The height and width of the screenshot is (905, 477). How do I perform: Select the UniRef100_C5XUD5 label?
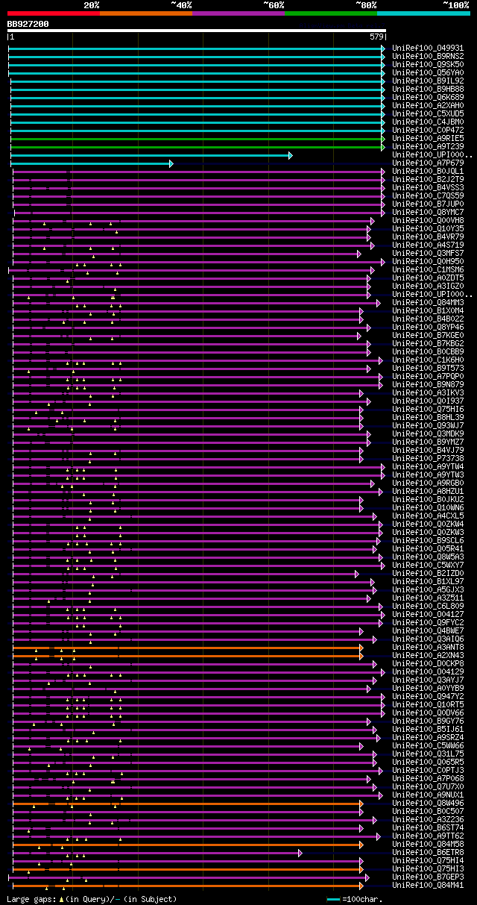(428, 113)
